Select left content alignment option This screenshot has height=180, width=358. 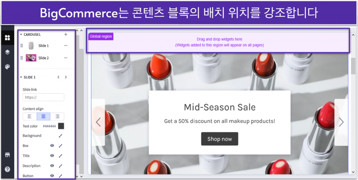click(29, 116)
